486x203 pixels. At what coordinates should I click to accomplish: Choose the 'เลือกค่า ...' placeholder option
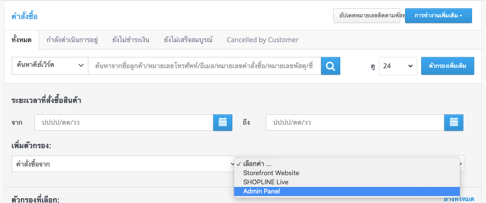(x=347, y=164)
